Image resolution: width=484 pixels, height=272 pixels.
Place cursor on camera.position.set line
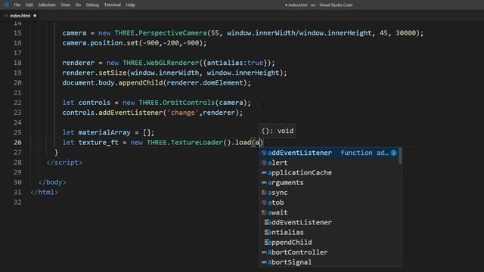click(135, 43)
